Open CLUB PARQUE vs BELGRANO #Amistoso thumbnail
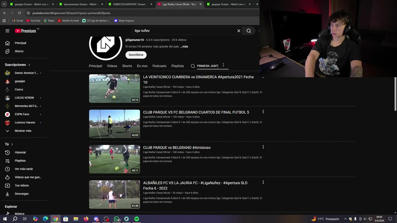 click(114, 159)
